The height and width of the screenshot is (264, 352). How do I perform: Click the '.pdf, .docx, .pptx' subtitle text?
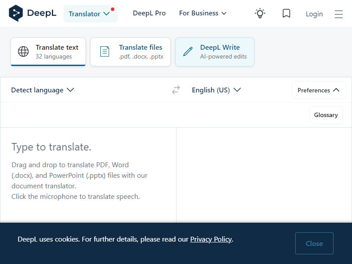click(x=141, y=57)
